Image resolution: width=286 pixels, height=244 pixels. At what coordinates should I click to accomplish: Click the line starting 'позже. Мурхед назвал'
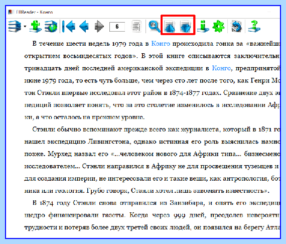click(152, 154)
